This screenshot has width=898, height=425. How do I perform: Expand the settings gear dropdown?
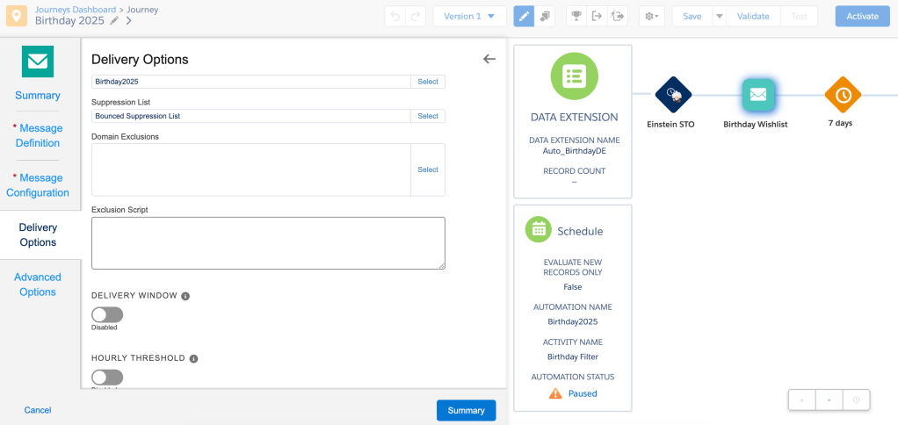click(x=651, y=16)
